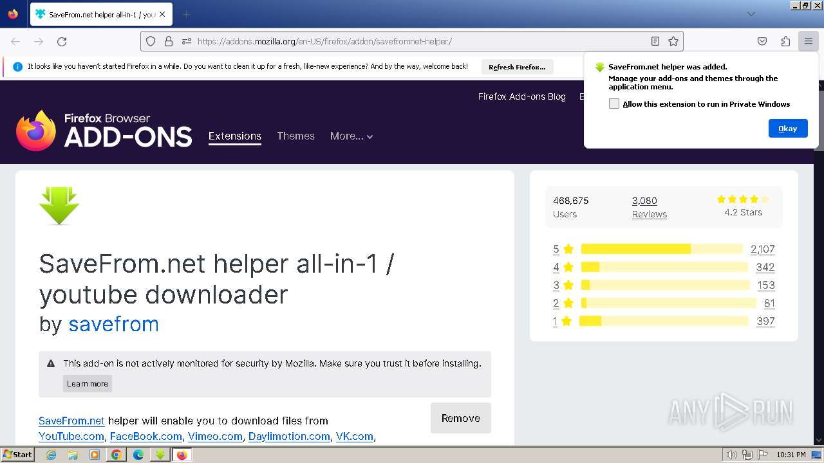The image size is (824, 463).
Task: Open the Action Center flag icon
Action: coord(763,455)
